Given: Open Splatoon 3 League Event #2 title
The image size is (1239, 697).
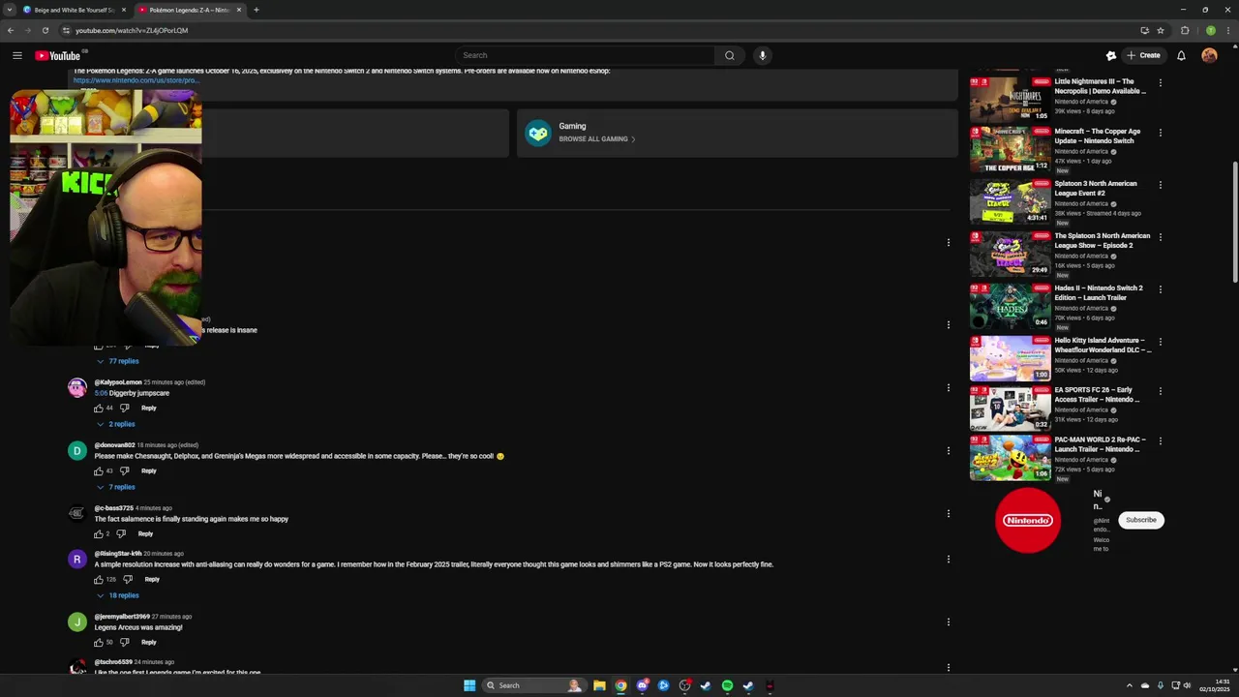Looking at the screenshot, I should tap(1096, 188).
